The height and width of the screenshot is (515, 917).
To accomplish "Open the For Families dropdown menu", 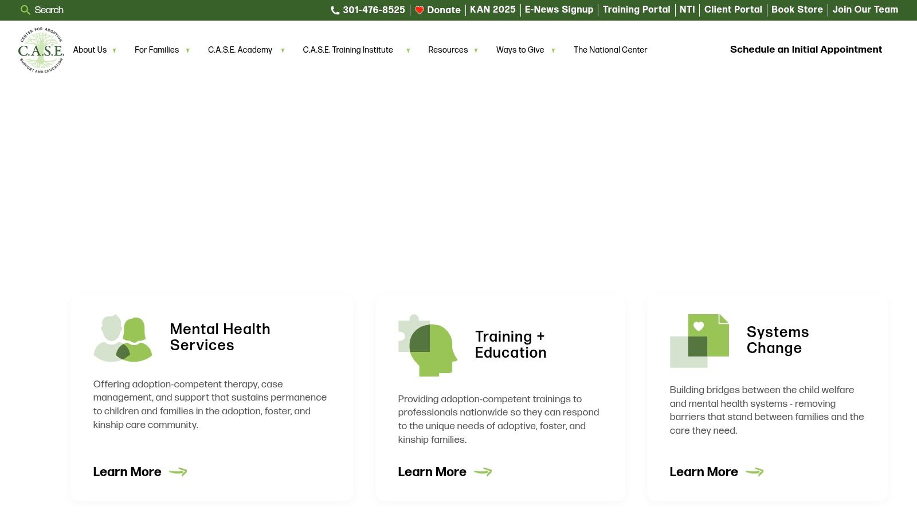I will (x=156, y=50).
